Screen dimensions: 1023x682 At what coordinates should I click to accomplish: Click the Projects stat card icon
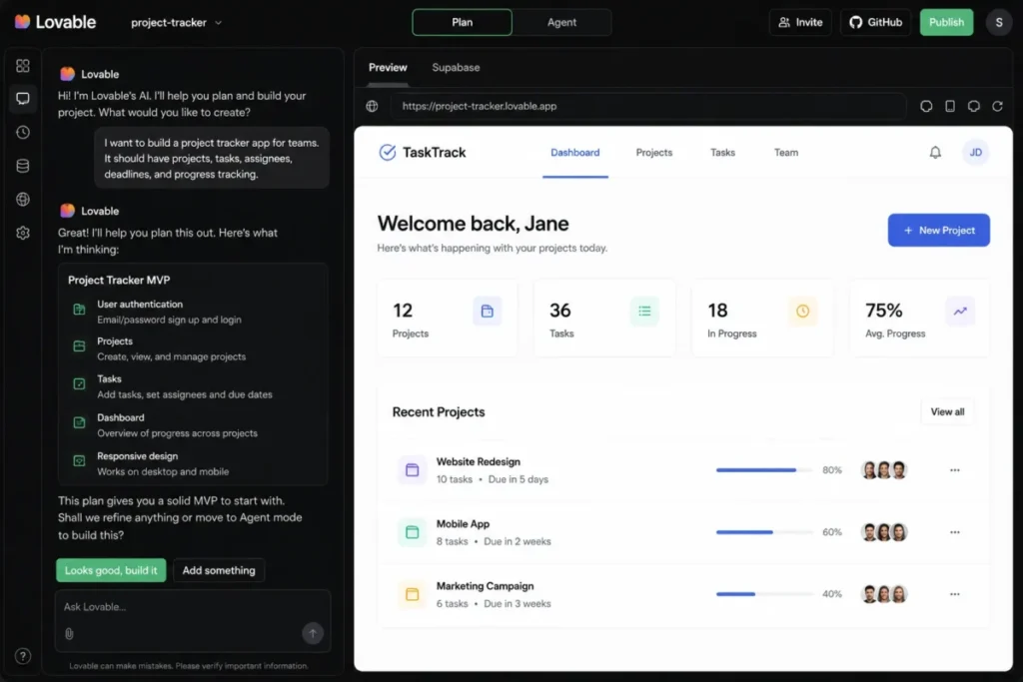point(487,311)
